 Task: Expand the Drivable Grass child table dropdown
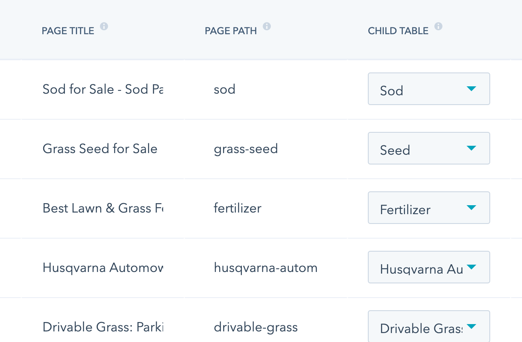coord(429,327)
